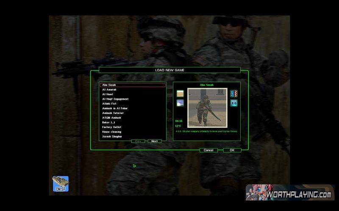The image size is (339, 211).
Task: Click the two-soldiers force size icon
Action: [233, 103]
